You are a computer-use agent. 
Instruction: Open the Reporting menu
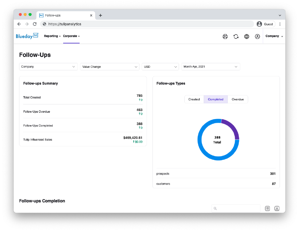pyautogui.click(x=52, y=36)
